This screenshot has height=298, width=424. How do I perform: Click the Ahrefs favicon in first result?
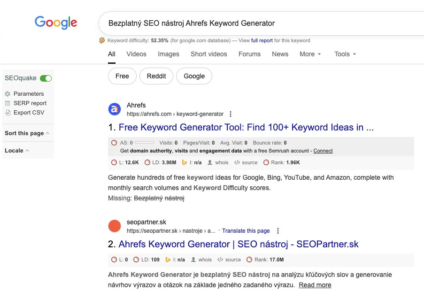115,109
